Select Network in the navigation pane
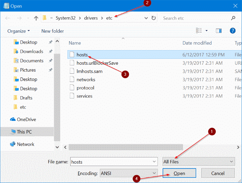Viewport: 242px width, 183px height. coord(22,144)
